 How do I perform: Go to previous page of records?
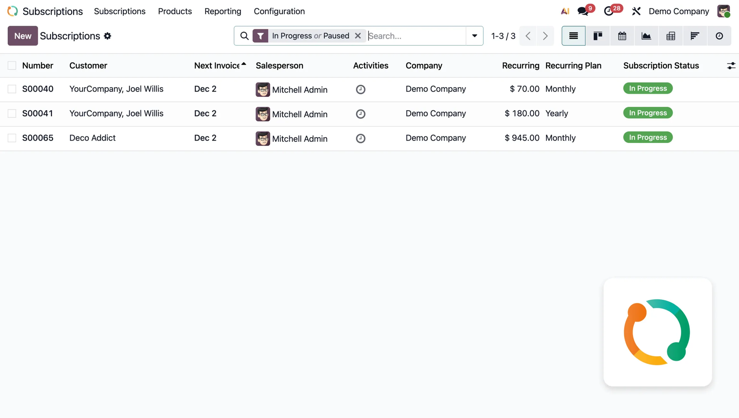(x=528, y=36)
